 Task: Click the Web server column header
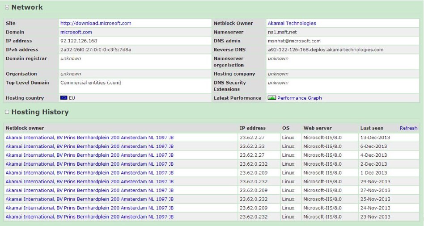click(318, 128)
